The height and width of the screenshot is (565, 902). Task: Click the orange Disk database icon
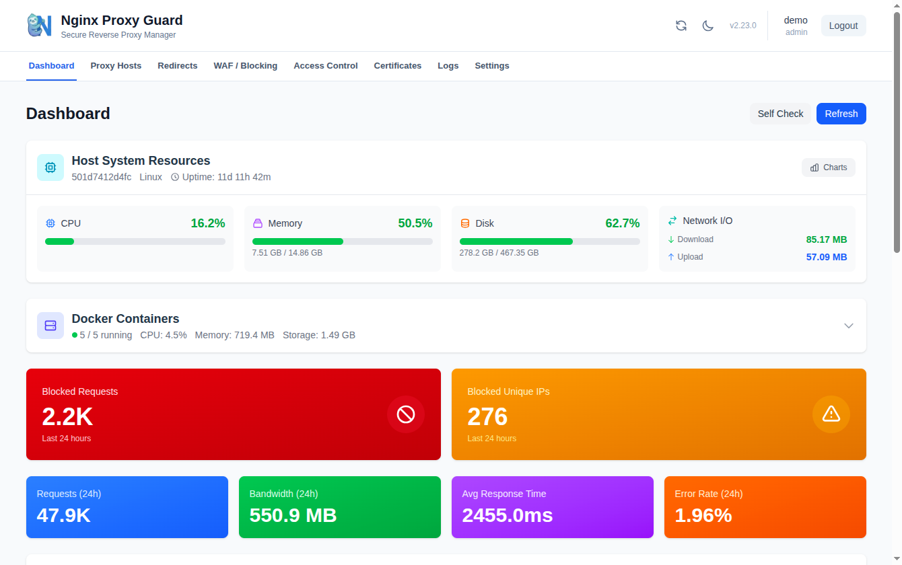tap(465, 223)
